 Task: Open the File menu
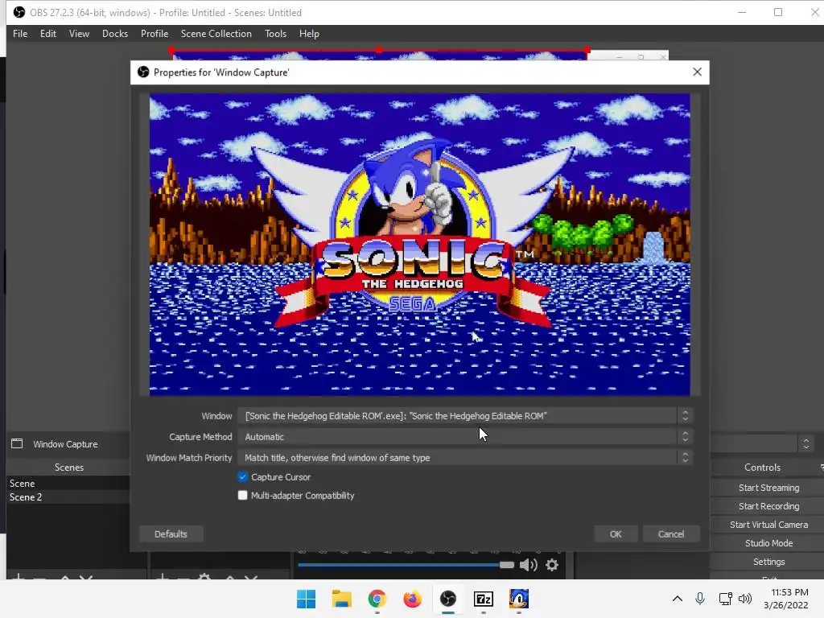[x=20, y=34]
